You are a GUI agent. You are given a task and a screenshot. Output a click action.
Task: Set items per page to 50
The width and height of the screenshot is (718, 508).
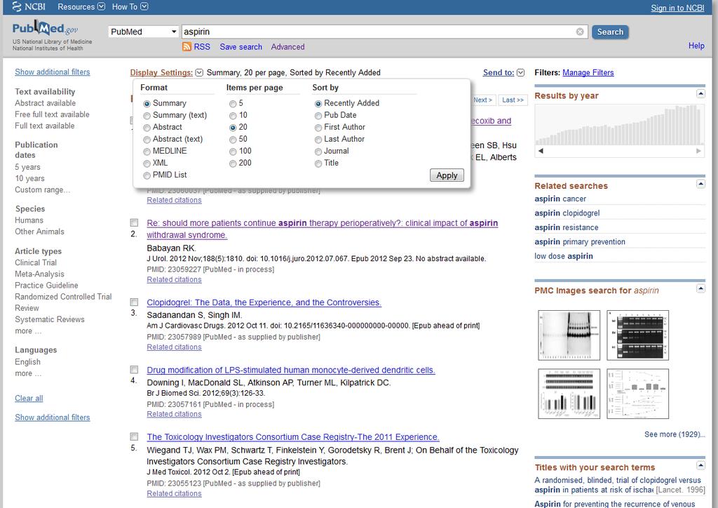pyautogui.click(x=233, y=139)
